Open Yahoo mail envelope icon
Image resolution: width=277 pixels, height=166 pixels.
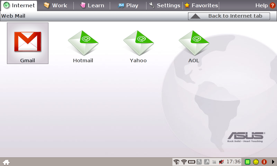point(138,43)
